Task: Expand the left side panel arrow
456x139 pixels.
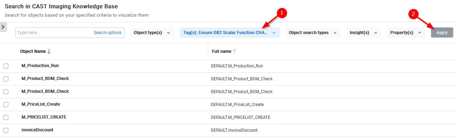Action: click(3, 27)
